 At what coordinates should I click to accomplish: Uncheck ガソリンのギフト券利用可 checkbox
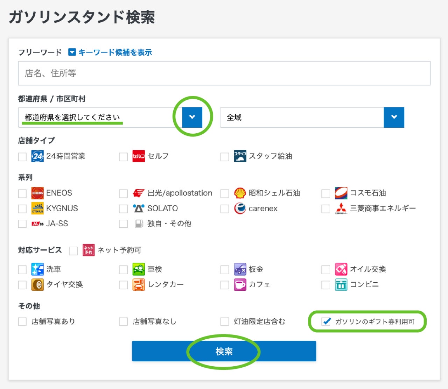pyautogui.click(x=326, y=321)
